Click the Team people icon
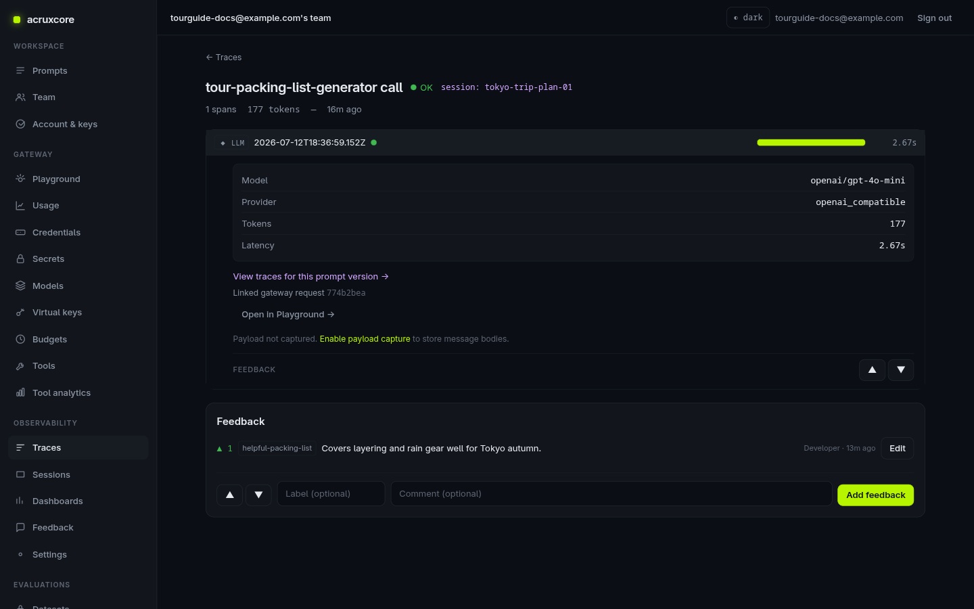The height and width of the screenshot is (609, 974). point(20,97)
